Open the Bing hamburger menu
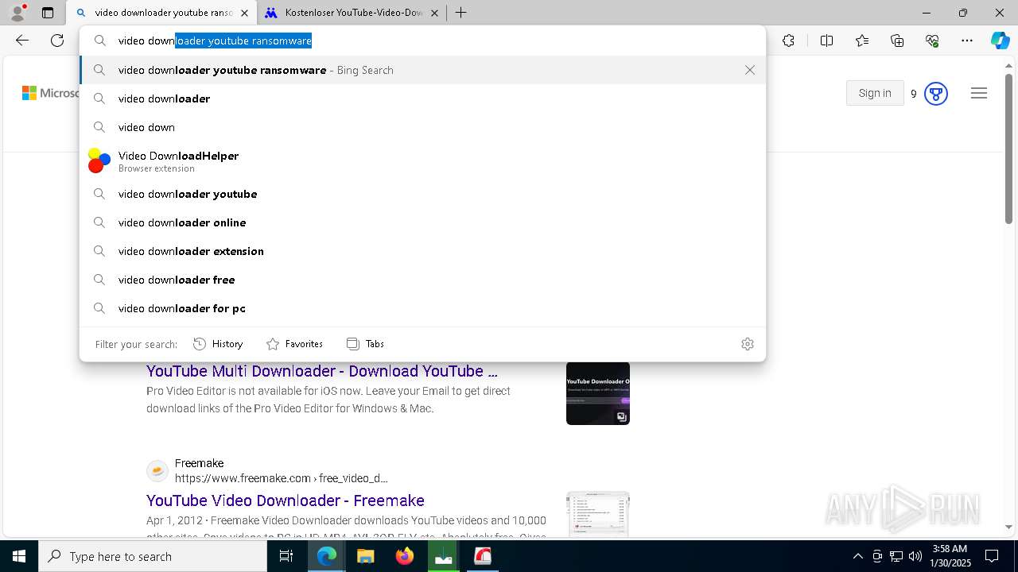This screenshot has height=572, width=1018. click(x=979, y=94)
